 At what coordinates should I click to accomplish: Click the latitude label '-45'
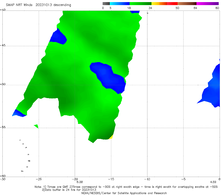pyautogui.click(x=3, y=45)
